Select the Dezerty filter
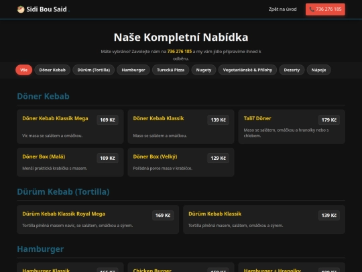The image size is (362, 272). click(x=292, y=70)
